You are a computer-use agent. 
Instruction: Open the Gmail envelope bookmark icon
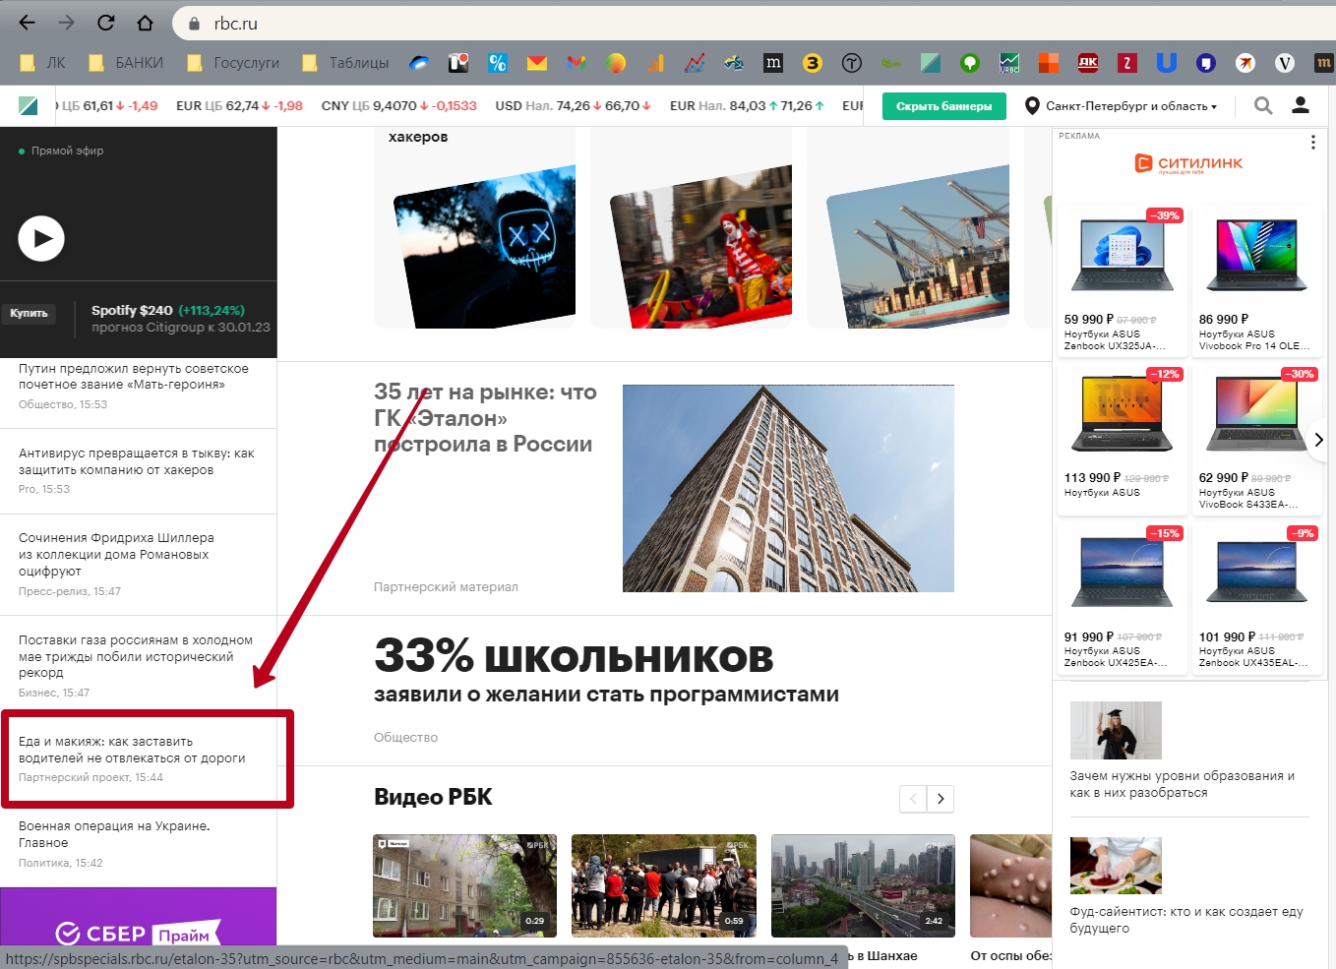coord(536,63)
